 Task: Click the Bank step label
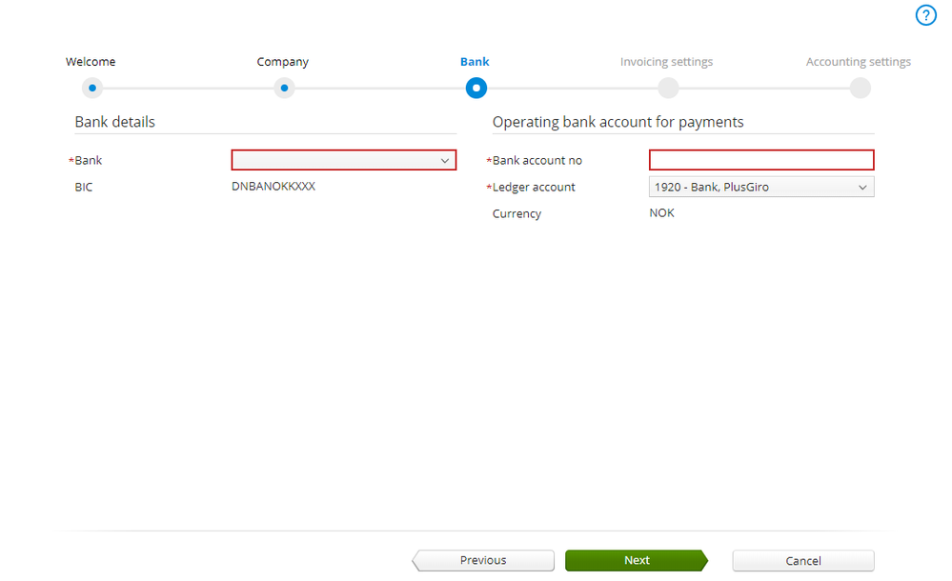[475, 61]
